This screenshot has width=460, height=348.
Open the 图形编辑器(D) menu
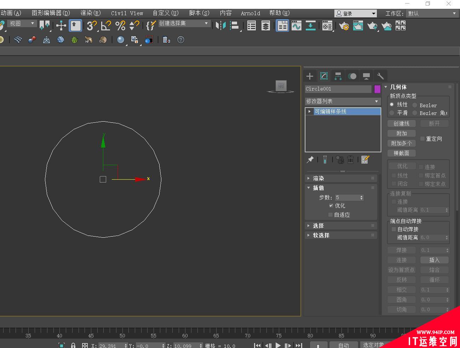pyautogui.click(x=51, y=13)
